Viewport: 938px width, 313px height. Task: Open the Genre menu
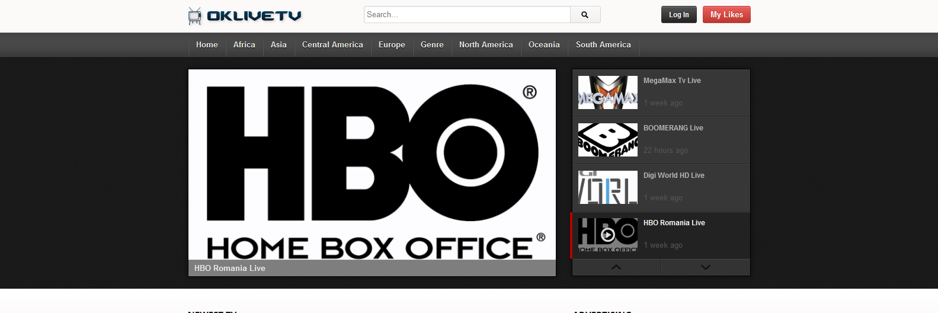432,44
